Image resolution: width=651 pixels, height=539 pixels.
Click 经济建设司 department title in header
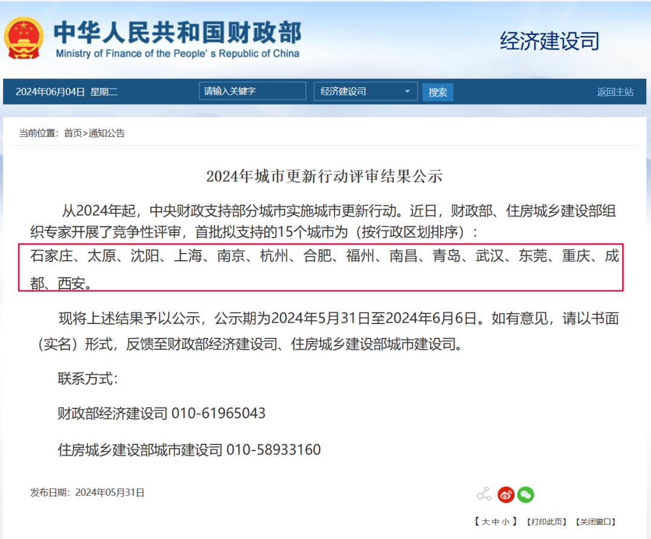click(x=549, y=41)
